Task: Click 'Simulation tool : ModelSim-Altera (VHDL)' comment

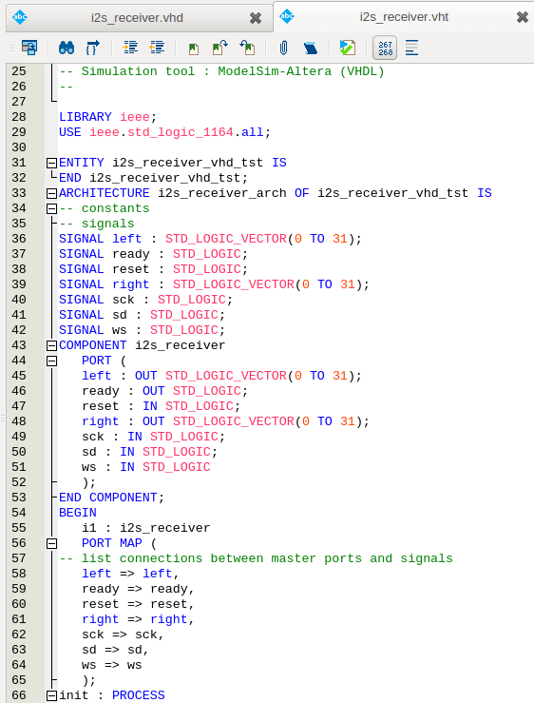Action: pyautogui.click(x=233, y=71)
